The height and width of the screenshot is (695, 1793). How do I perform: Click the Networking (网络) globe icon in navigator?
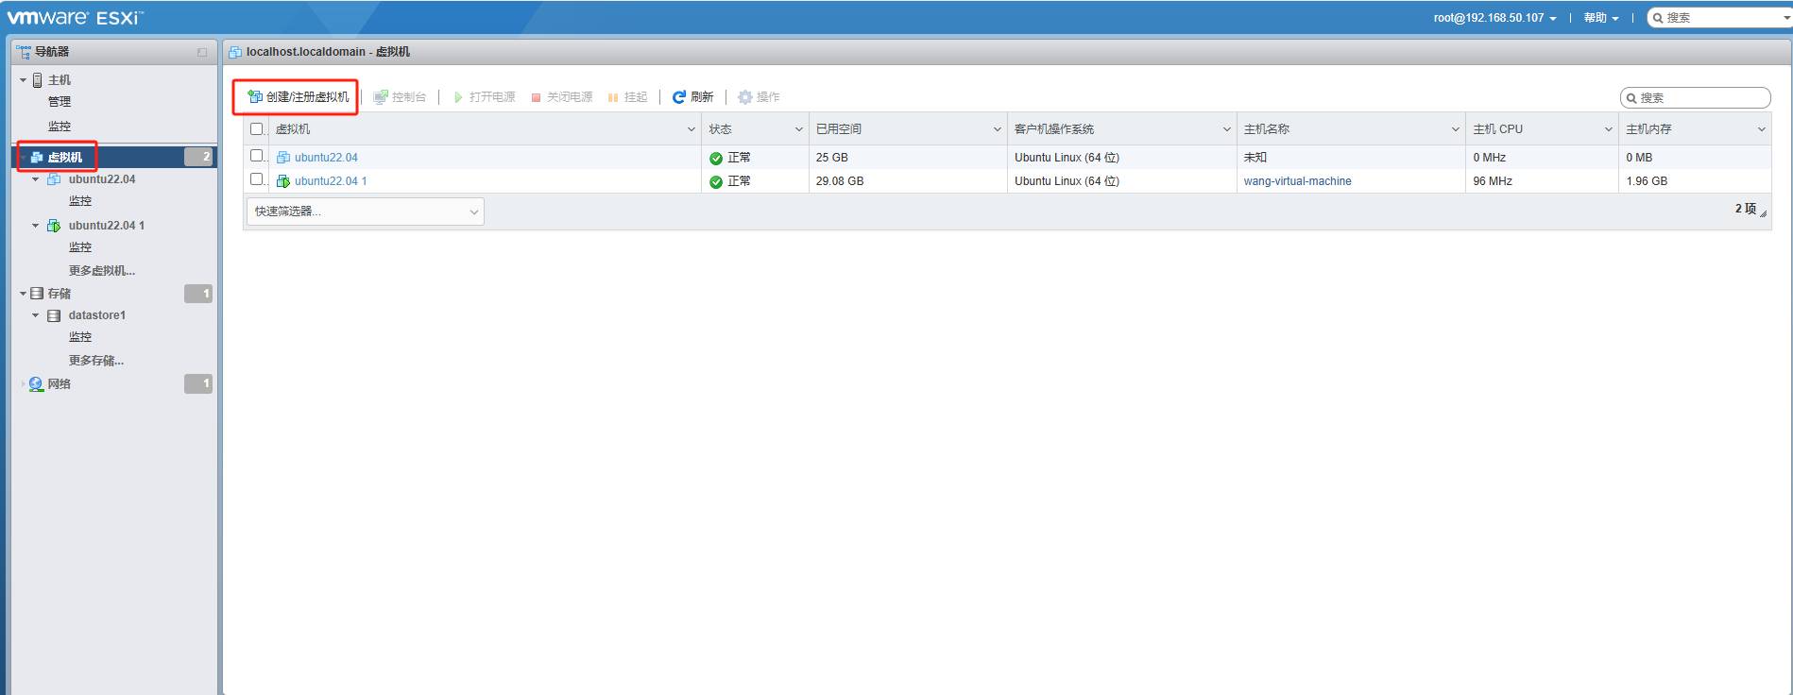[x=36, y=384]
